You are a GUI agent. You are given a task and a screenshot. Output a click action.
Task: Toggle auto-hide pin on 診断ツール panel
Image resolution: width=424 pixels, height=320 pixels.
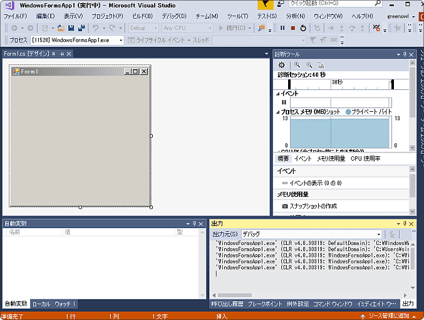(405, 54)
